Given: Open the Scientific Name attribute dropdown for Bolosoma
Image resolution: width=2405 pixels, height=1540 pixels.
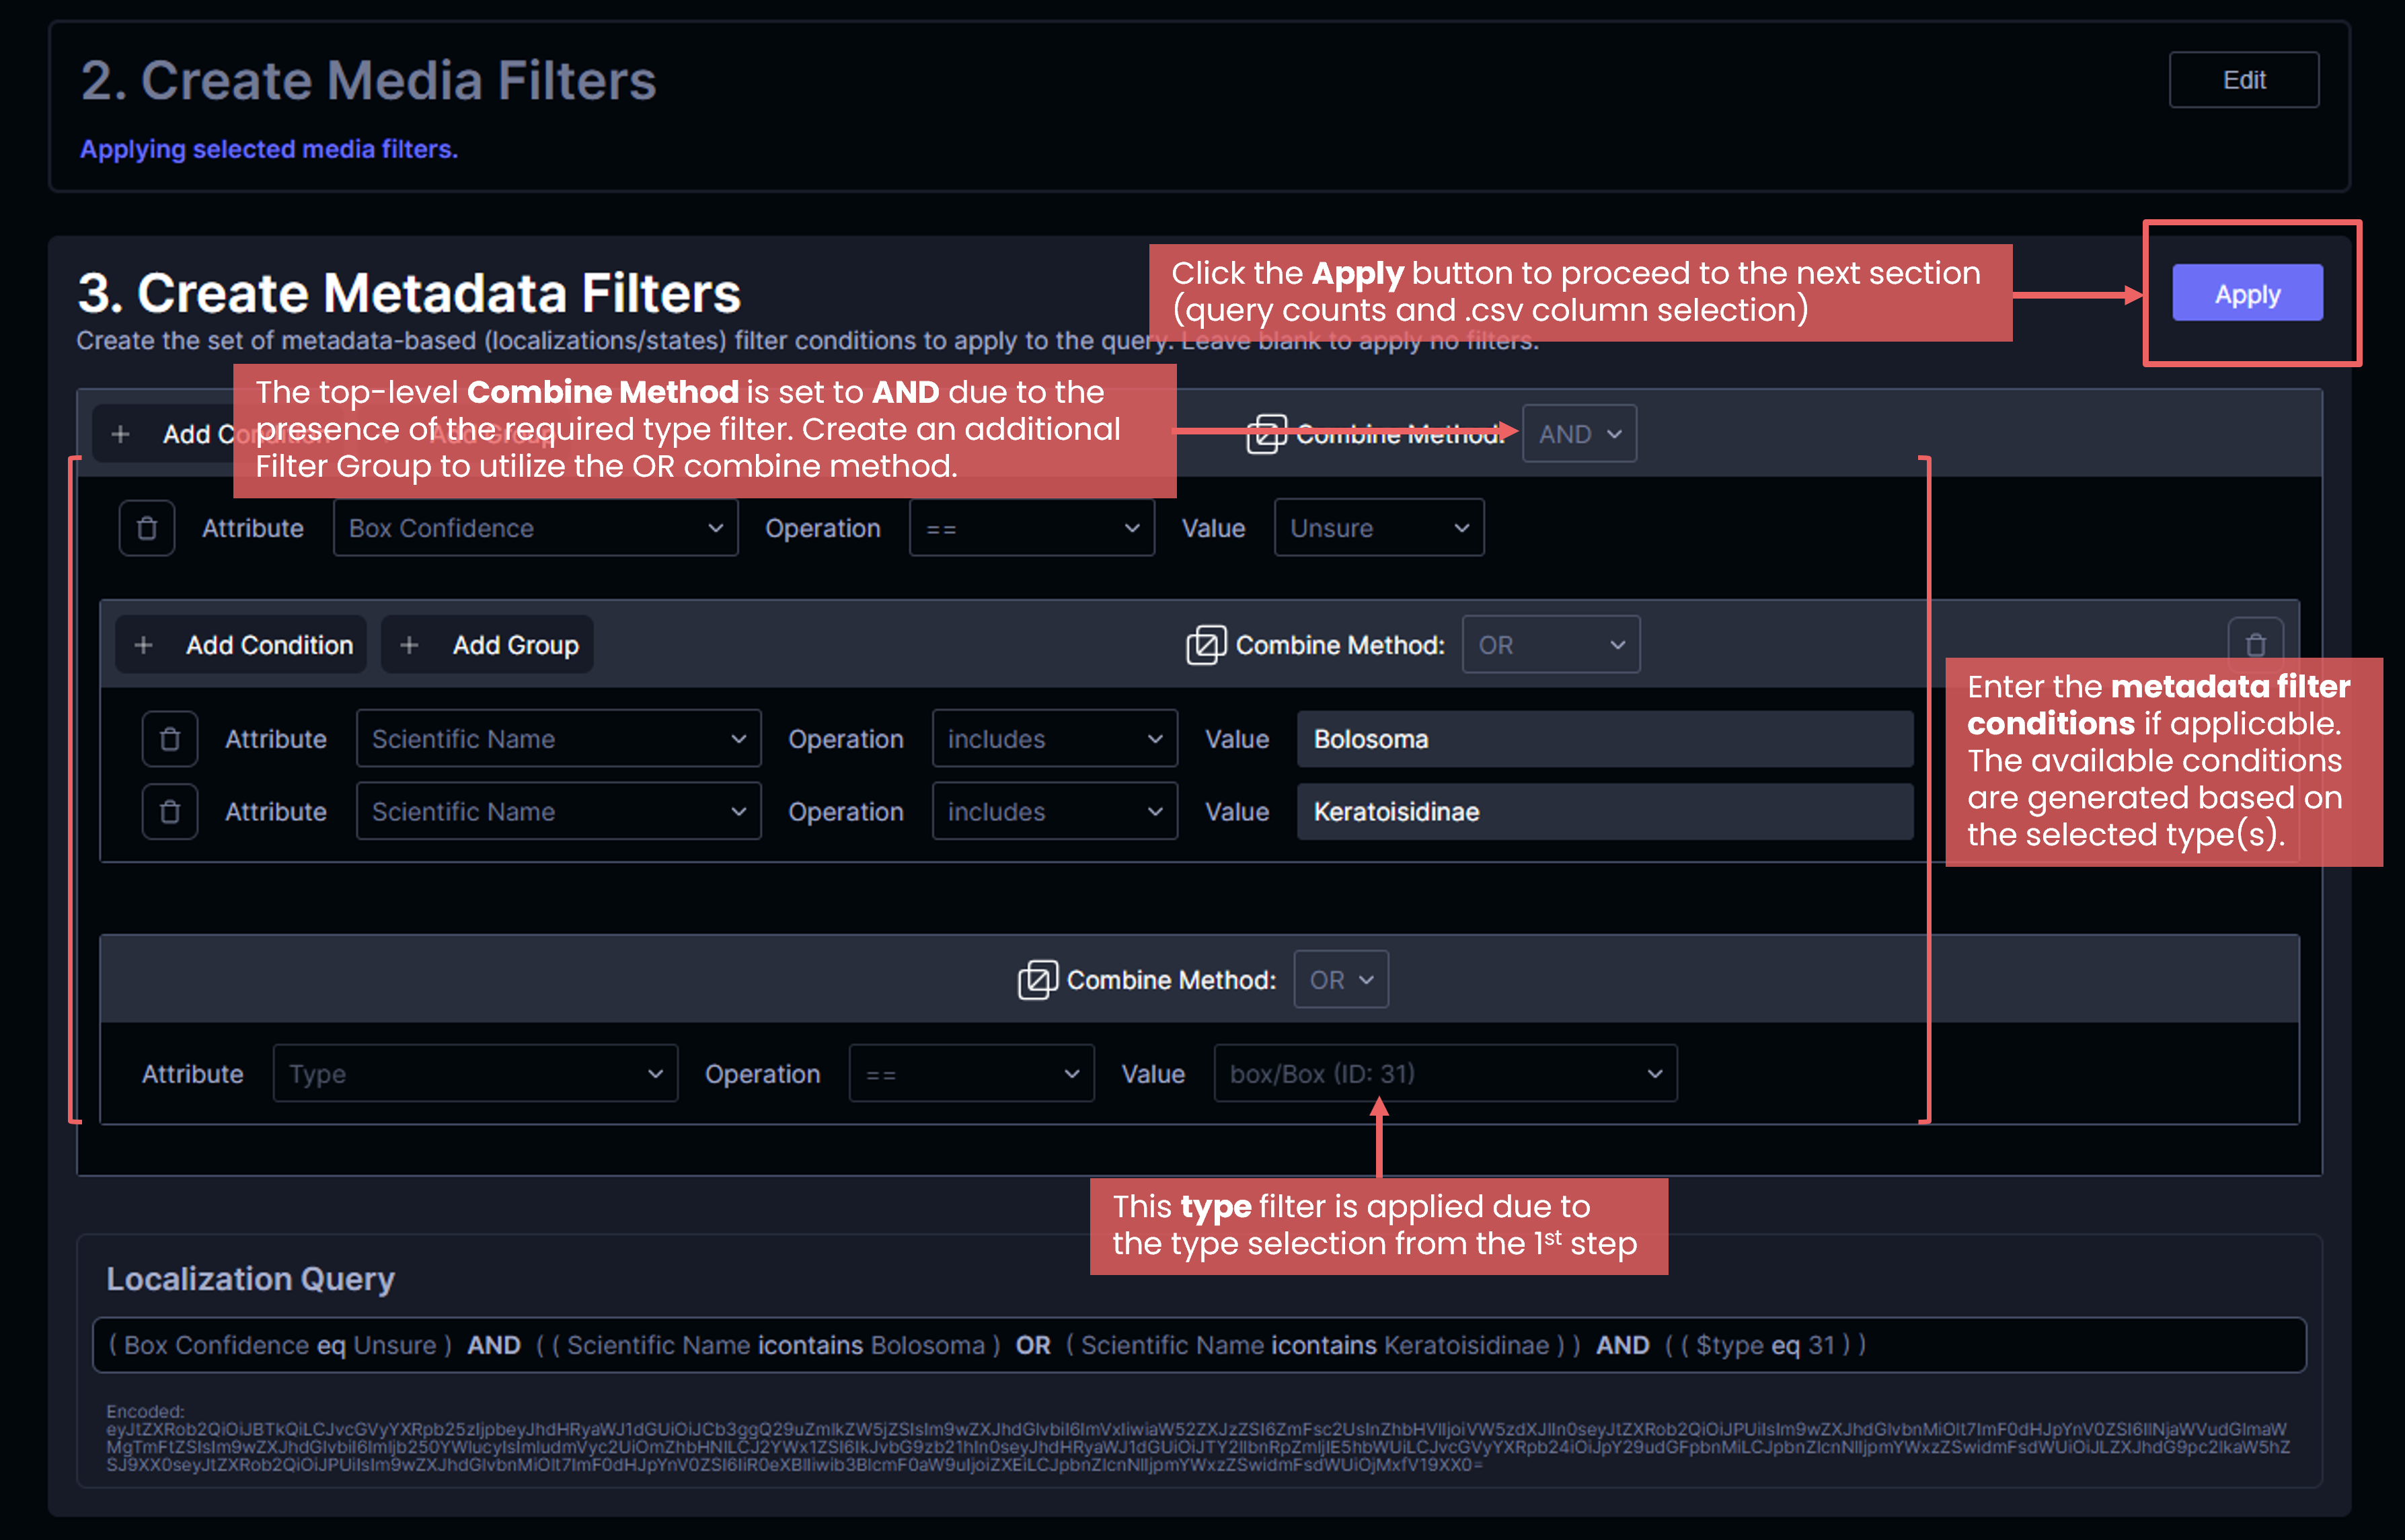Looking at the screenshot, I should [x=559, y=739].
